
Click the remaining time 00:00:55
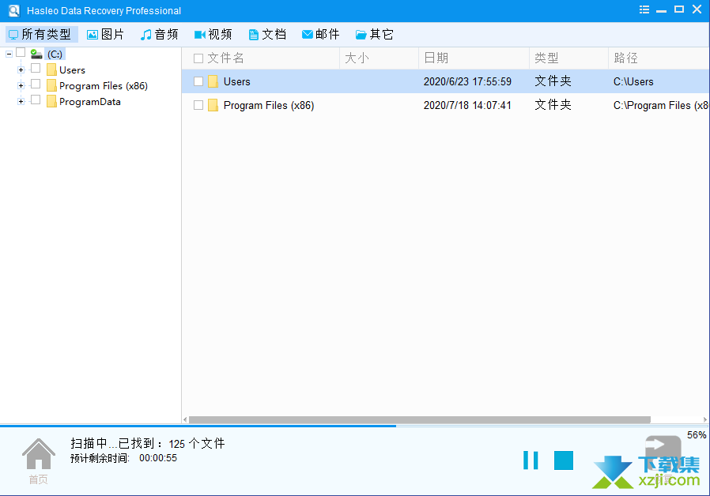[x=158, y=458]
